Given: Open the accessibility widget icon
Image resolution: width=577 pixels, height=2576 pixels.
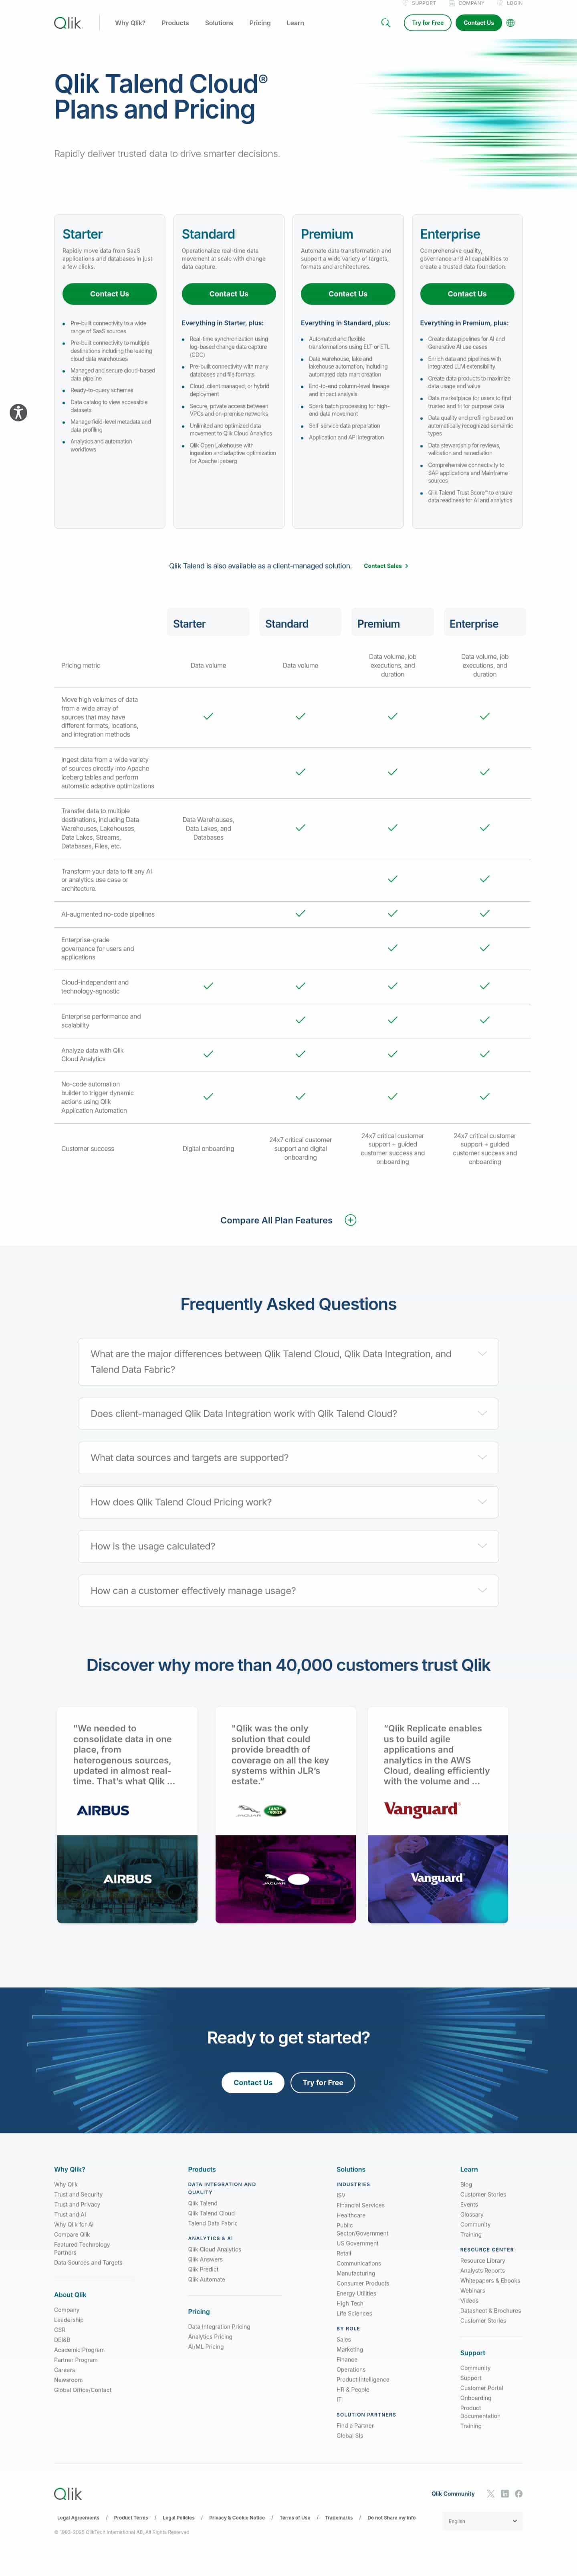Looking at the screenshot, I should (18, 412).
